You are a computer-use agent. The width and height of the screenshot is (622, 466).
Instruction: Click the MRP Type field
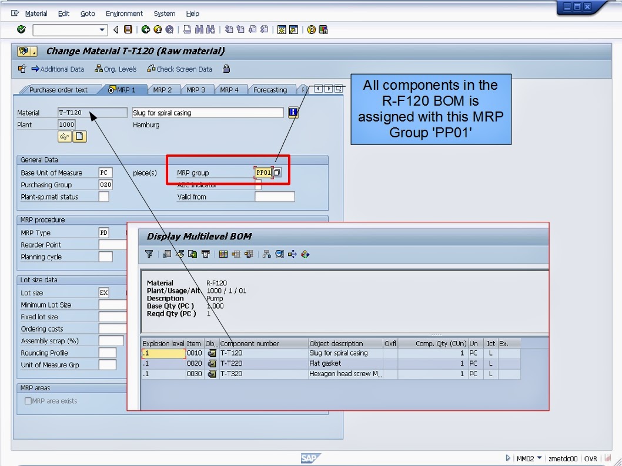coord(103,232)
